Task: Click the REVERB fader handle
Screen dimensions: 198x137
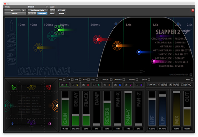Action: pyautogui.click(x=107, y=102)
